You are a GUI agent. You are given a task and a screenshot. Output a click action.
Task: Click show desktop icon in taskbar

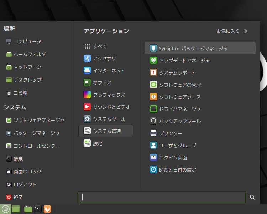(16, 209)
